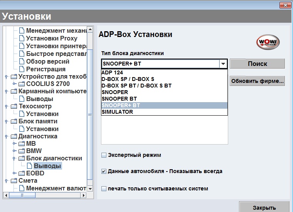Image resolution: width=293 pixels, height=212 pixels.
Task: Expand the MB node toggle
Action: click(x=14, y=143)
